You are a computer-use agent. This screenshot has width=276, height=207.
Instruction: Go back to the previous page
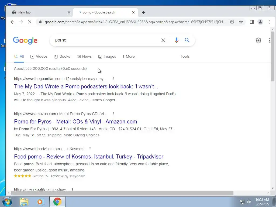point(12,22)
